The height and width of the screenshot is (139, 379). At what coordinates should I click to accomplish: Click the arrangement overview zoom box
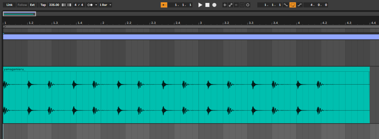19,14
